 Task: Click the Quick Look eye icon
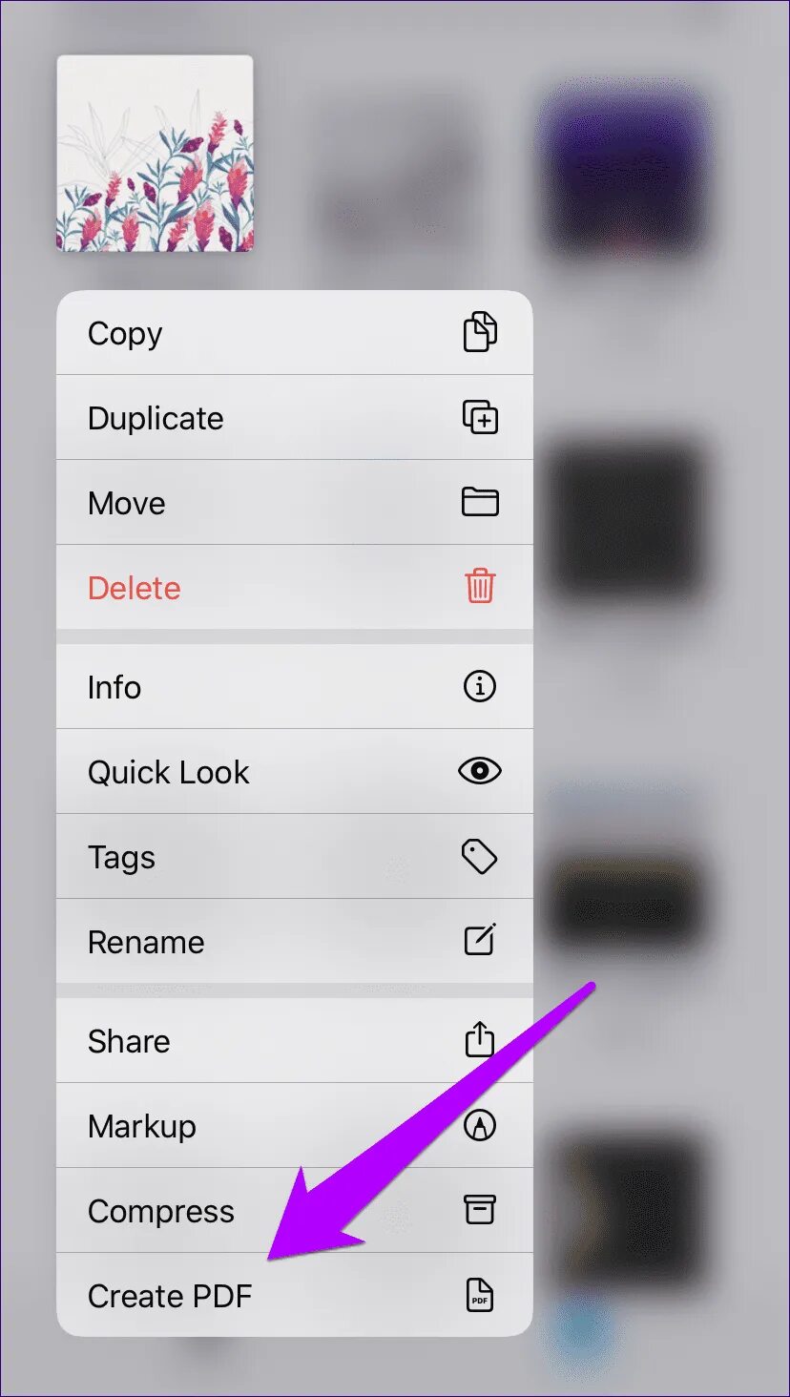[480, 771]
